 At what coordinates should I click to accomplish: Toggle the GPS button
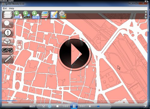pyautogui.click(x=7, y=50)
